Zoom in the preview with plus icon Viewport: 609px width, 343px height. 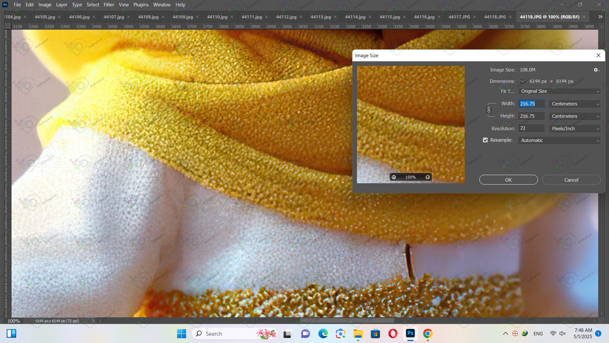point(428,177)
